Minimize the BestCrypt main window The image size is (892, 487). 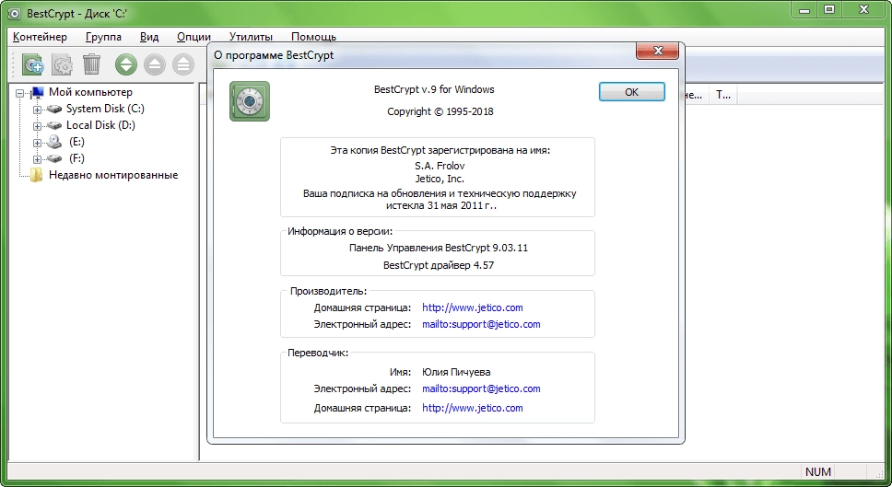click(x=804, y=9)
